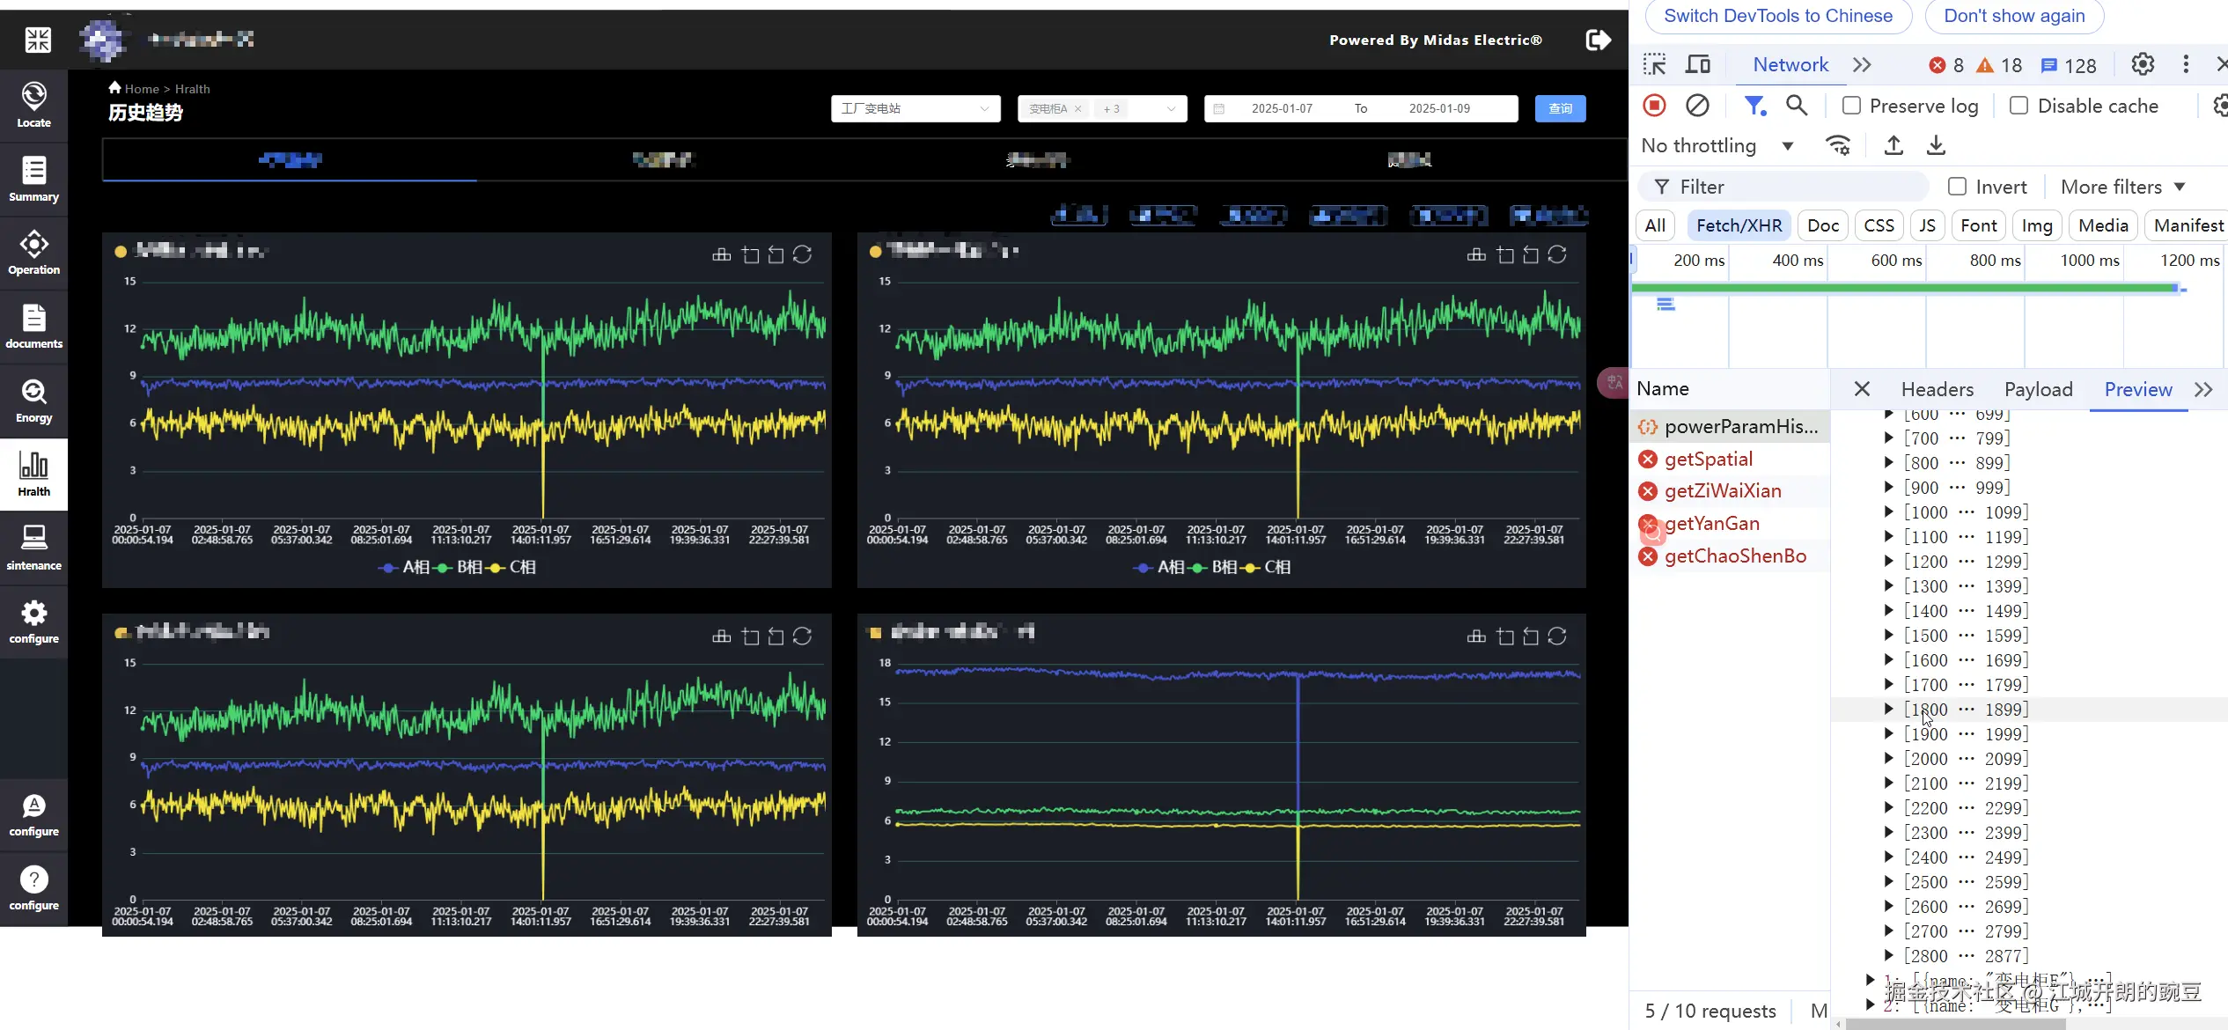The image size is (2228, 1030).
Task: Open network conditions wifi icon
Action: tap(1838, 145)
